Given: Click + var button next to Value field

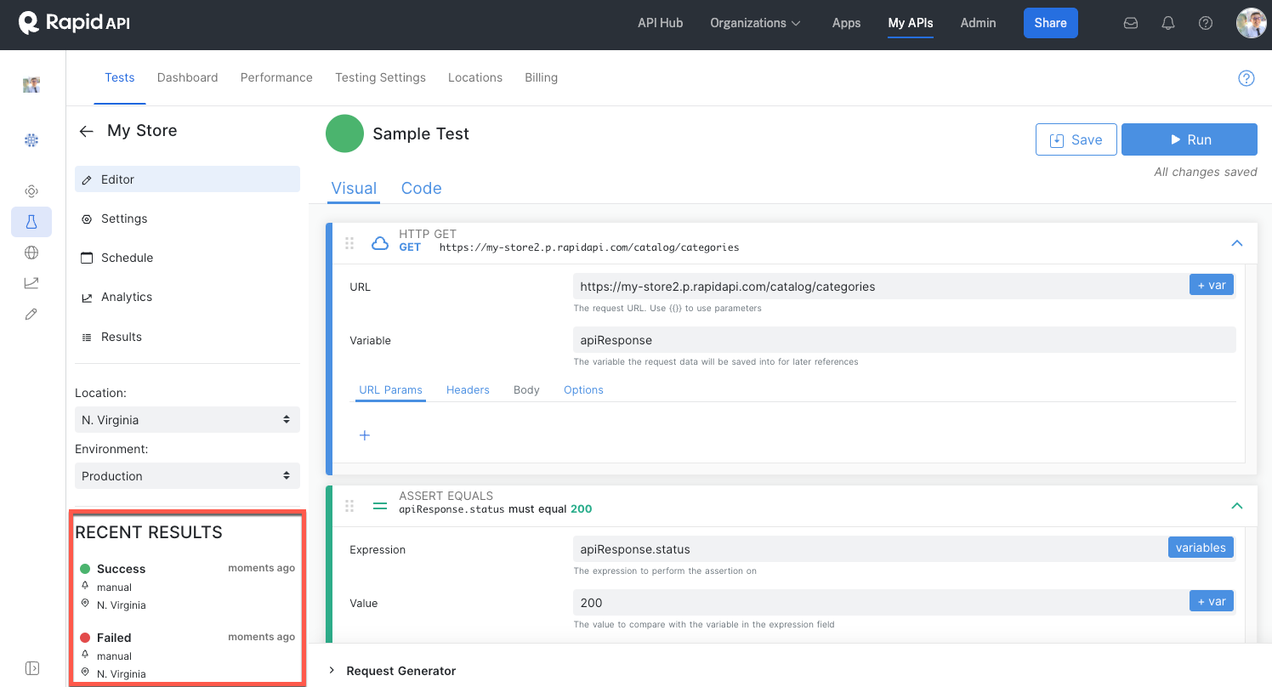Looking at the screenshot, I should 1212,601.
